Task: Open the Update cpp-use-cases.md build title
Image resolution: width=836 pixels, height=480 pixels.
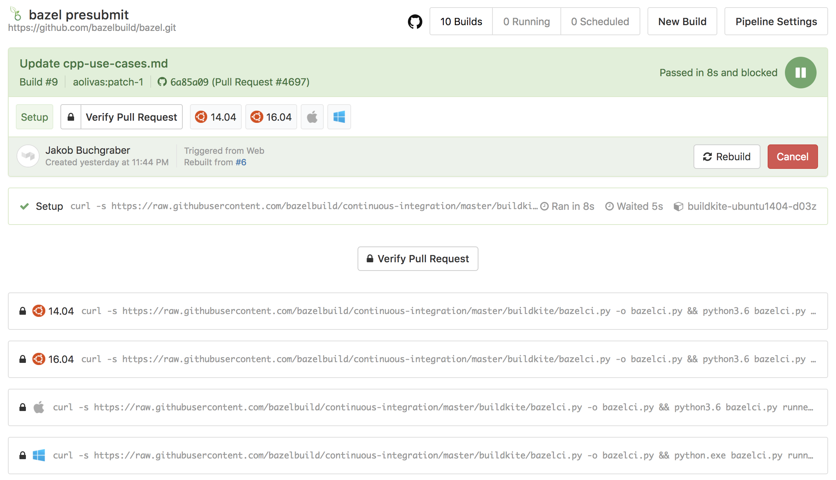Action: pyautogui.click(x=94, y=64)
